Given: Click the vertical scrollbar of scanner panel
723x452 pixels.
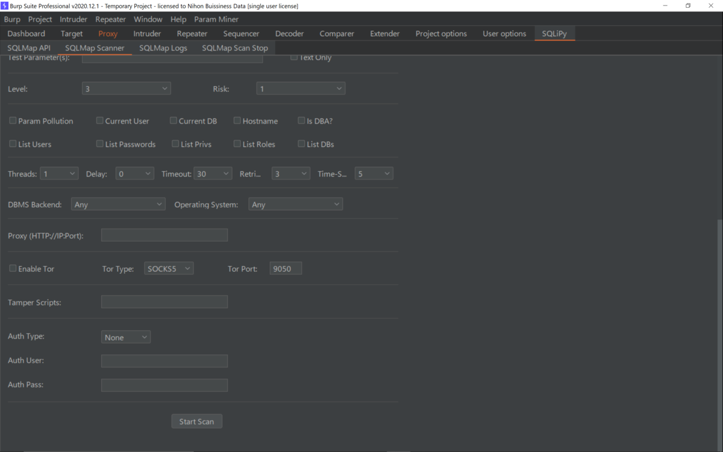Looking at the screenshot, I should [x=719, y=334].
